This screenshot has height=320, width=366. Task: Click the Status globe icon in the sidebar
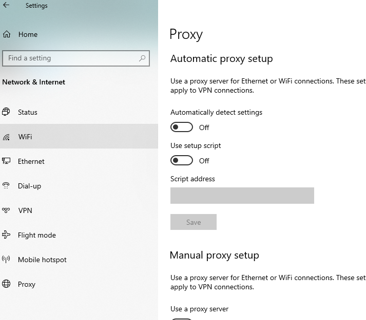tap(6, 112)
